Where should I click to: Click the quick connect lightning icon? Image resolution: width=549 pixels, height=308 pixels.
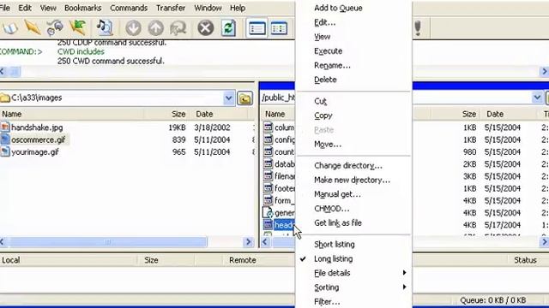coord(33,27)
